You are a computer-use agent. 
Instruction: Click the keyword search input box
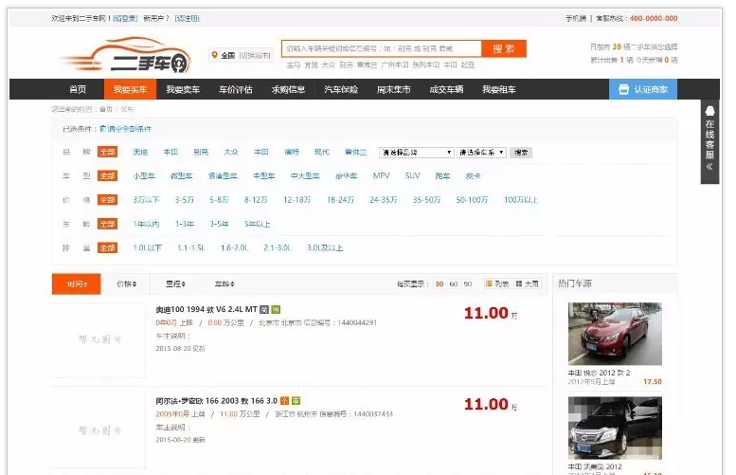(x=381, y=48)
